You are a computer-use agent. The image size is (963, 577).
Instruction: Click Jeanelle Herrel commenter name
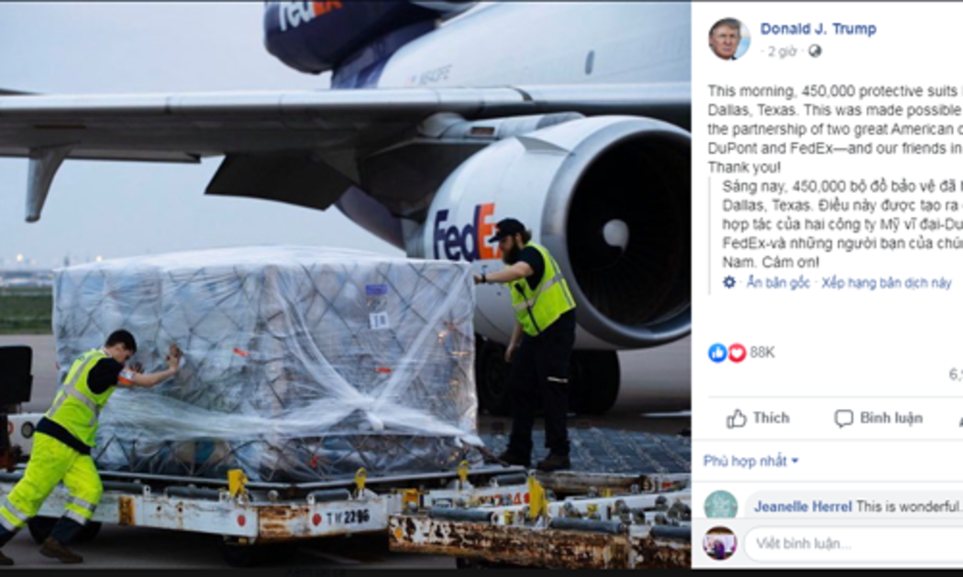[802, 506]
